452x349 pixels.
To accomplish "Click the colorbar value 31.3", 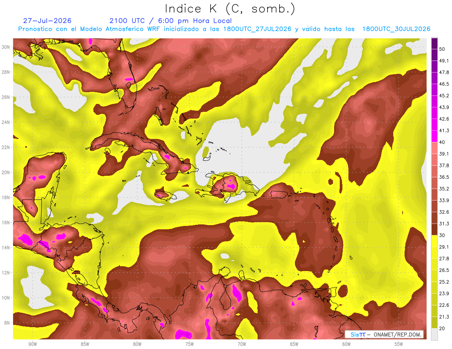I will pyautogui.click(x=444, y=224).
